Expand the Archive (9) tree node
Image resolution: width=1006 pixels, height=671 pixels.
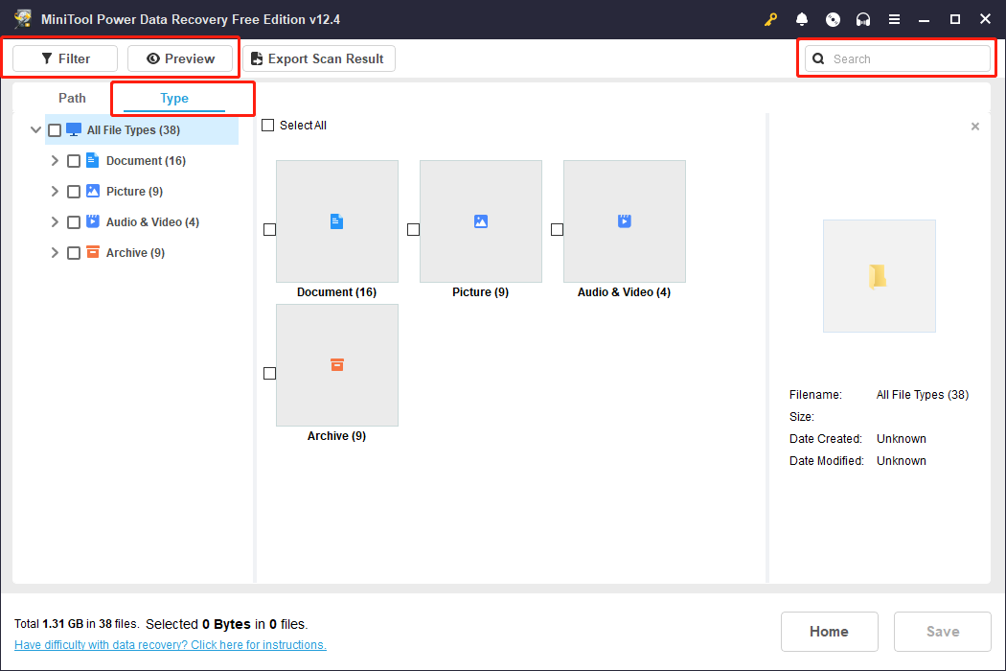(55, 253)
